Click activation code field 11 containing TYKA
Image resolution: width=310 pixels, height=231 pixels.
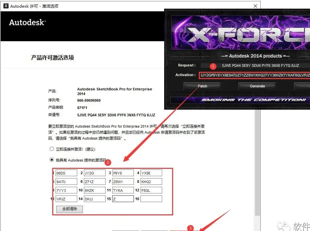pyautogui.click(x=123, y=190)
